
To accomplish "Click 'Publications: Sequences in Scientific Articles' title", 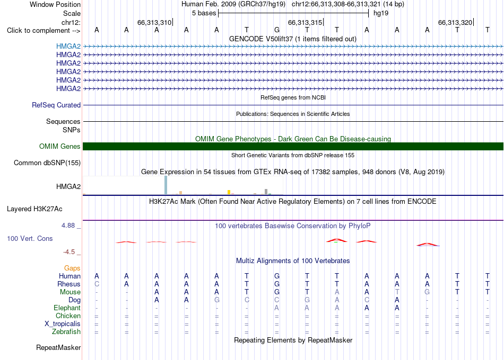I will click(293, 114).
